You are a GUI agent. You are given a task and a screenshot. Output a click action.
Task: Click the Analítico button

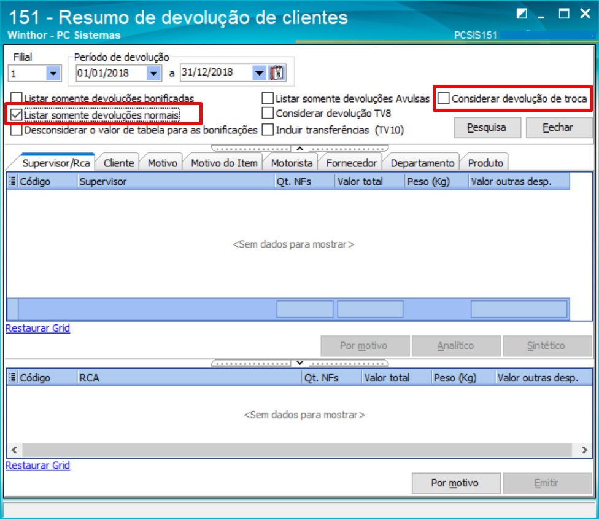pyautogui.click(x=456, y=346)
